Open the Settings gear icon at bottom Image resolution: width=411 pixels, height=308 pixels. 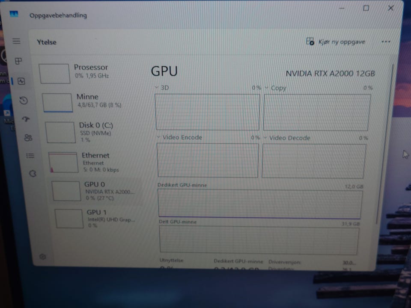point(43,257)
